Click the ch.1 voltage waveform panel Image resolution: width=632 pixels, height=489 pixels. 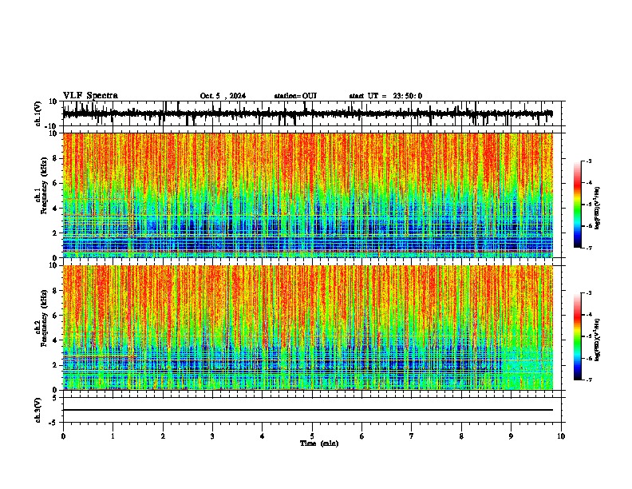(x=312, y=113)
